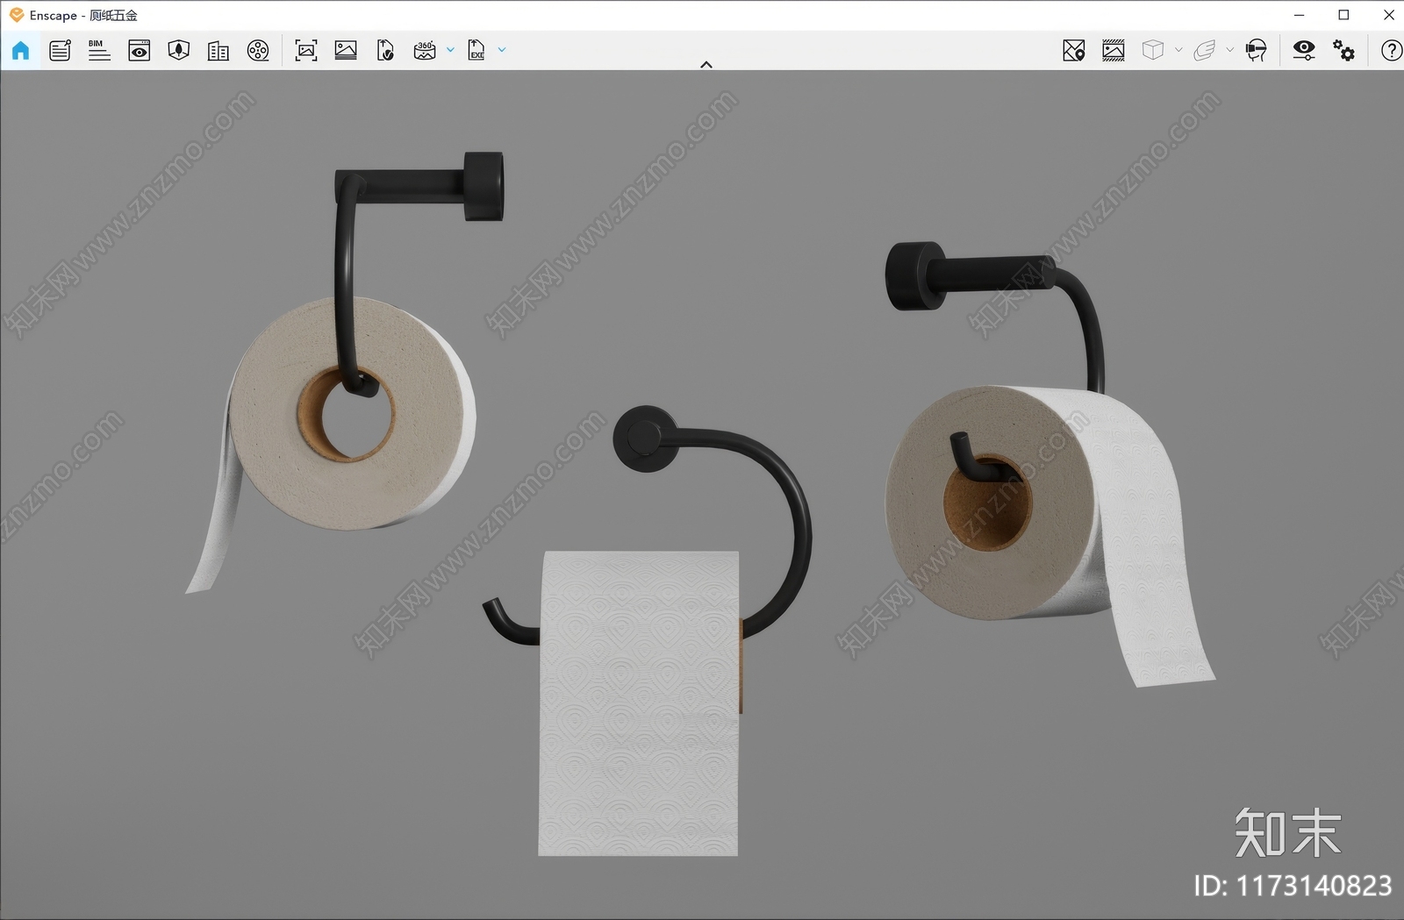Image resolution: width=1404 pixels, height=920 pixels.
Task: Close the Enscape window
Action: point(1388,15)
